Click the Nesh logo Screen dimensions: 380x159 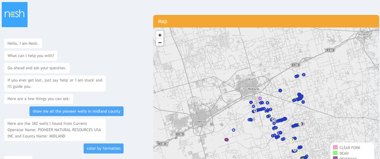15,14
